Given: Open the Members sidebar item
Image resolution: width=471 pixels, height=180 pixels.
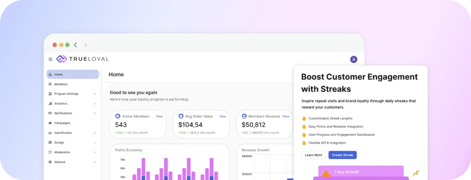Looking at the screenshot, I should tap(73, 84).
